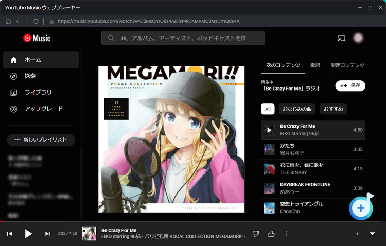The height and width of the screenshot is (246, 386).
Task: Like the current song
Action: click(271, 234)
